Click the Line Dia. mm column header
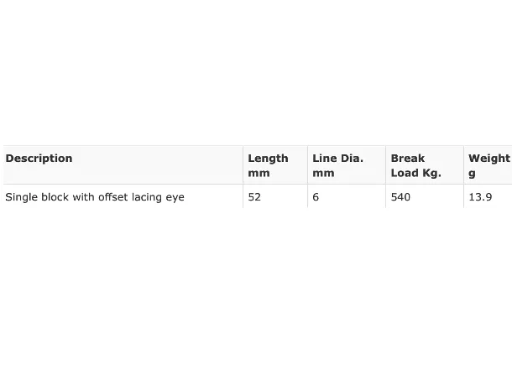Screen dimensions: 512x370 pyautogui.click(x=347, y=165)
